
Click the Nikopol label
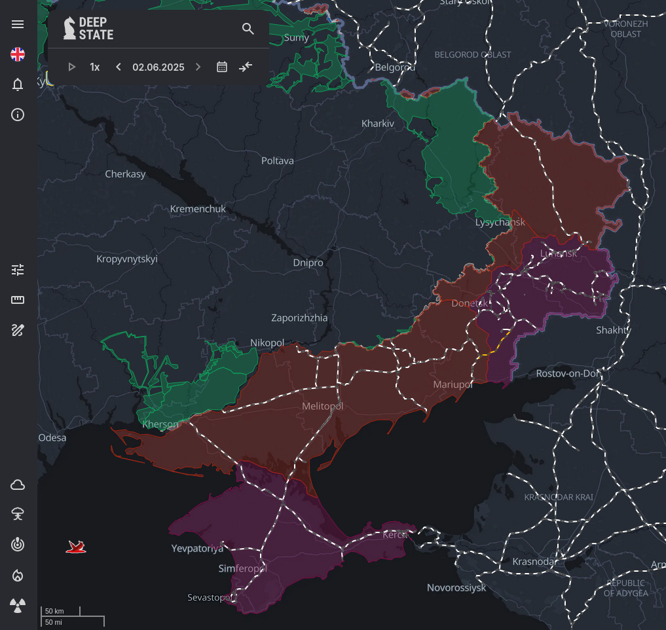click(x=267, y=343)
